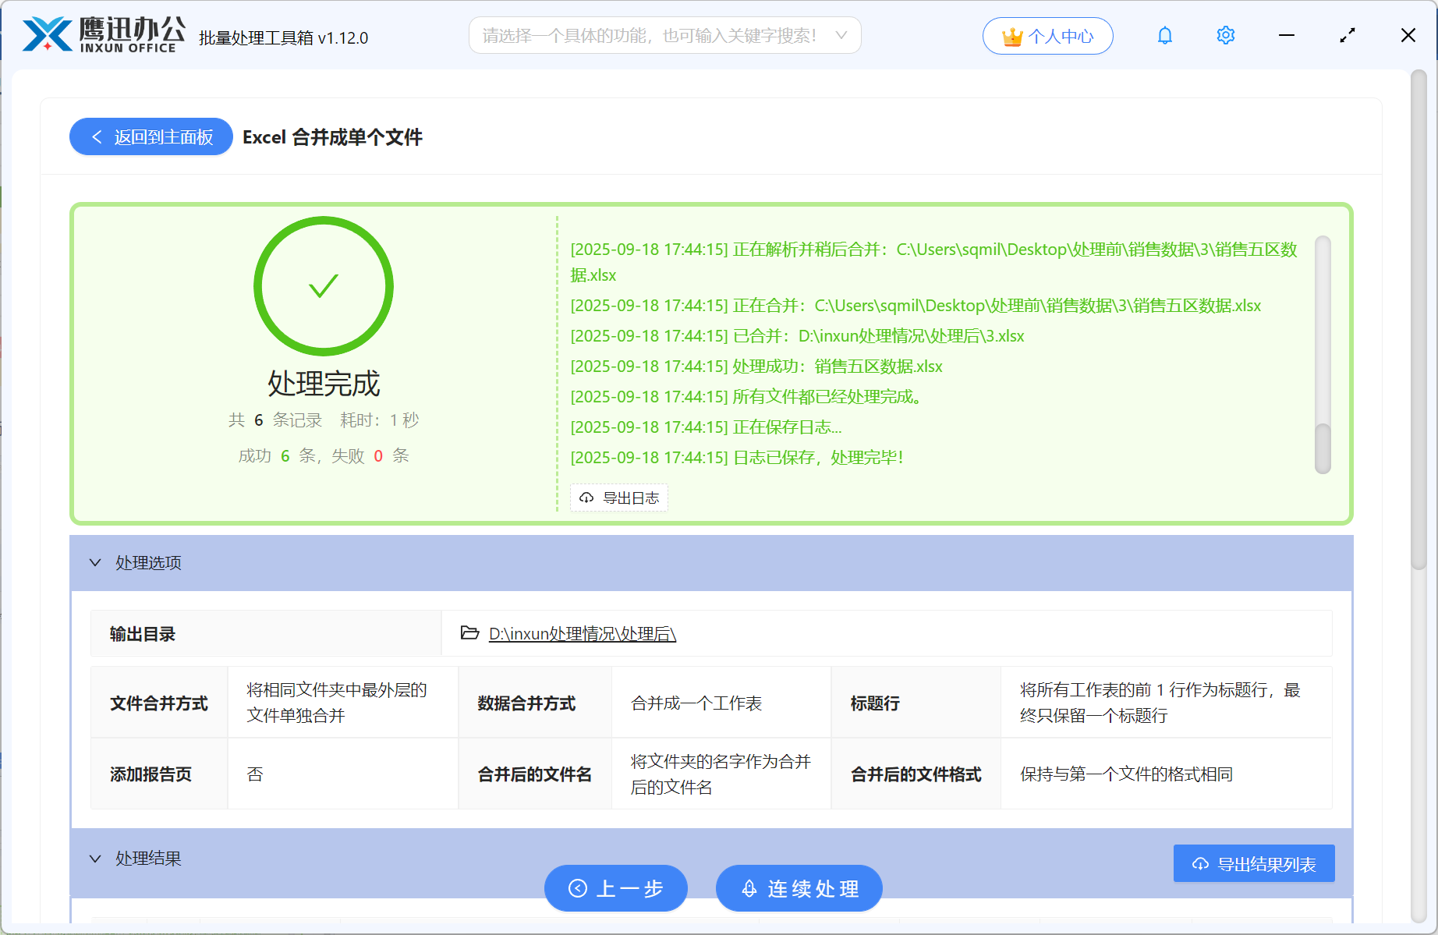Viewport: 1438px width, 935px height.
Task: Start 连续处理 for more files
Action: 799,888
